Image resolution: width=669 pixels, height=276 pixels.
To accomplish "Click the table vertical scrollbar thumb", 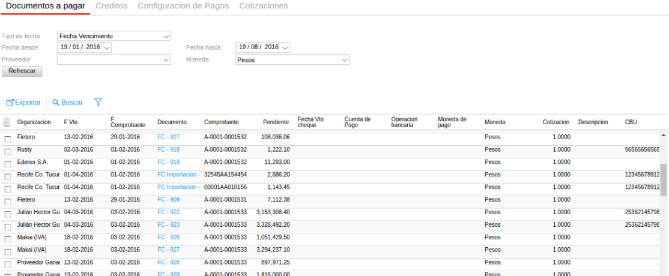I will click(x=664, y=179).
